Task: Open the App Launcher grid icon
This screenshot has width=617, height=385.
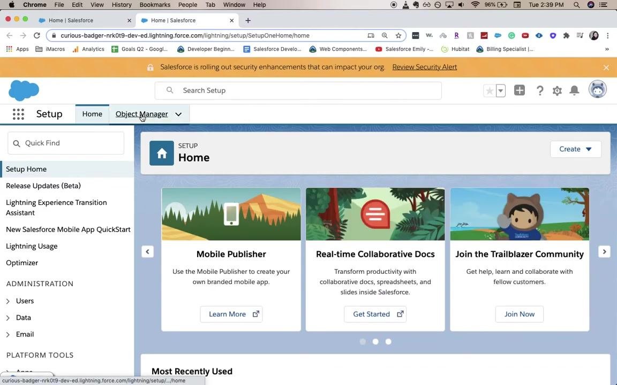Action: pyautogui.click(x=18, y=114)
